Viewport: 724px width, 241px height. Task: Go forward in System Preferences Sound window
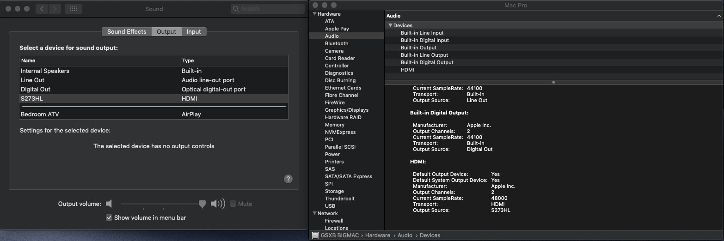[55, 9]
